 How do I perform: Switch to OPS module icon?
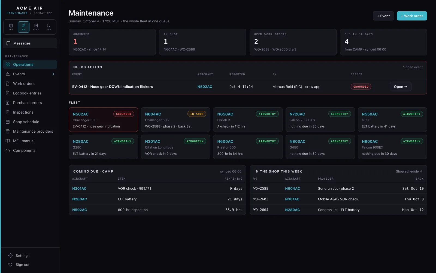click(x=11, y=27)
